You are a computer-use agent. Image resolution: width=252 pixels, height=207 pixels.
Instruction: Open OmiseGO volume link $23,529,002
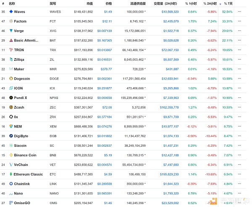point(170,203)
